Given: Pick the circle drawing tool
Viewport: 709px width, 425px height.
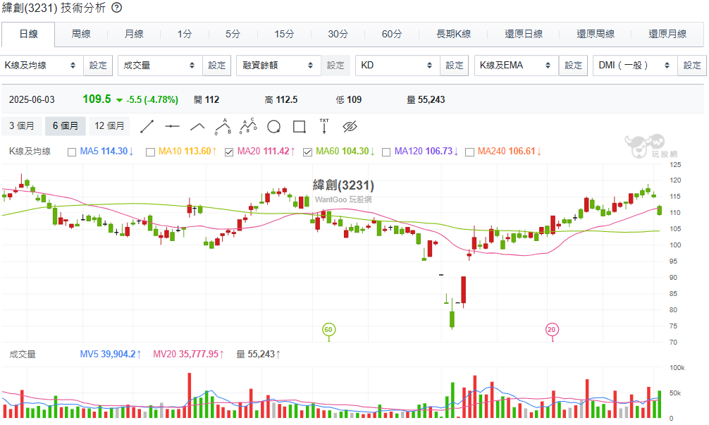Looking at the screenshot, I should coord(273,126).
